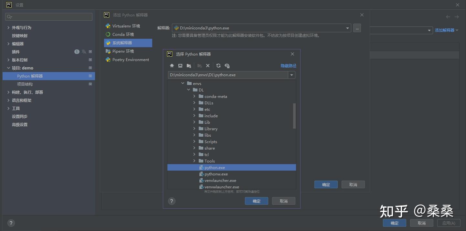Click the project directory toolbar icon
The height and width of the screenshot is (231, 466).
(189, 66)
